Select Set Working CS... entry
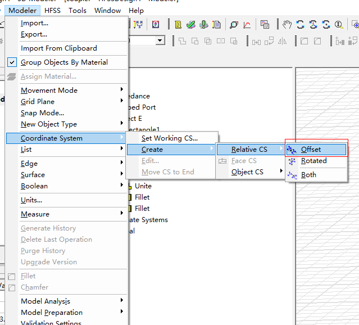Screen dimensions: 359x325 click(172, 138)
